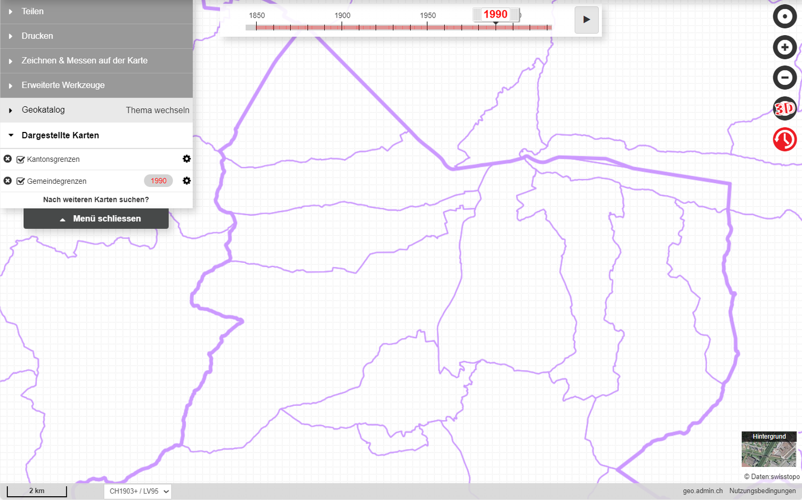Zoom in with the plus icon
Screen dimensions: 802x500
[784, 48]
